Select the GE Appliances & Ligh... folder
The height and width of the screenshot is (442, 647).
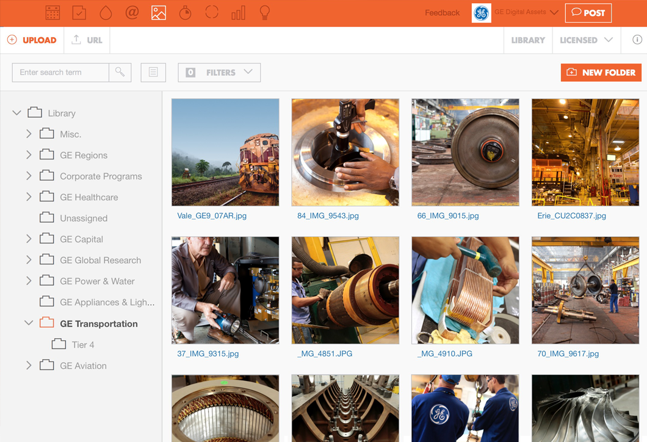tap(107, 302)
